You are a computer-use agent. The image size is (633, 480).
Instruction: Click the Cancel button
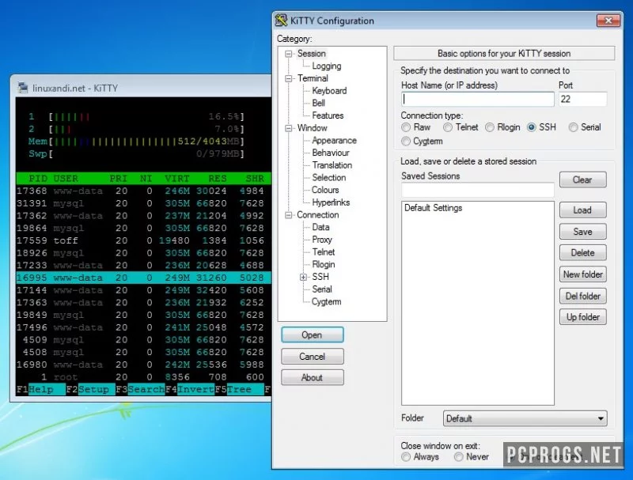coord(312,357)
